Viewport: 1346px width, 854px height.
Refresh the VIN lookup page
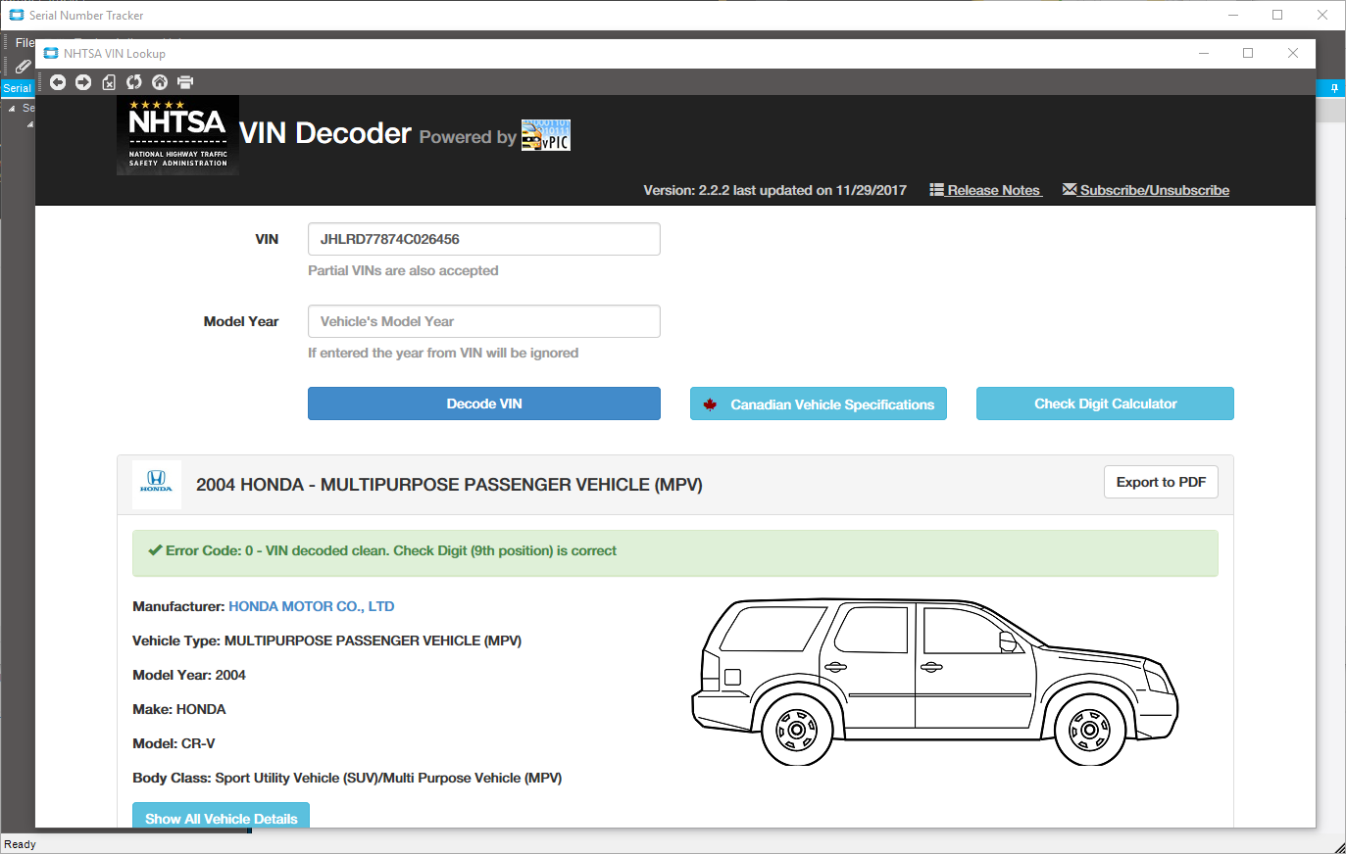pos(134,82)
